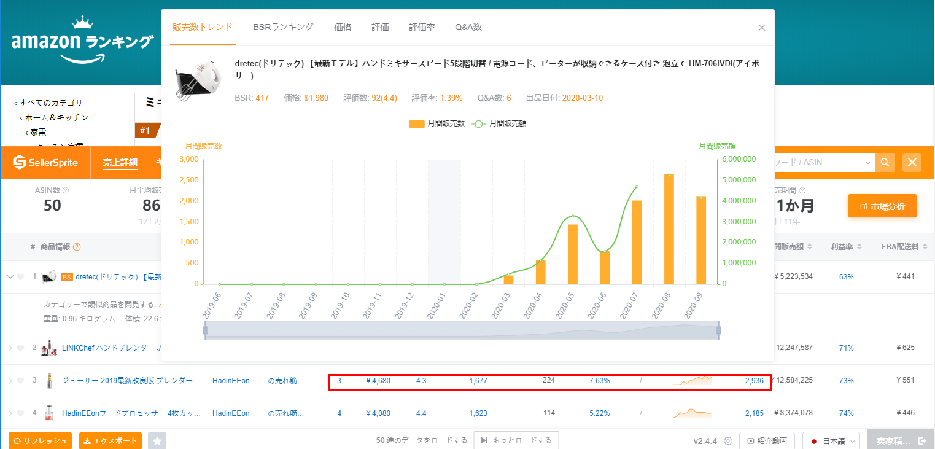The height and width of the screenshot is (449, 935).
Task: Close the sales trend popup
Action: click(x=762, y=28)
